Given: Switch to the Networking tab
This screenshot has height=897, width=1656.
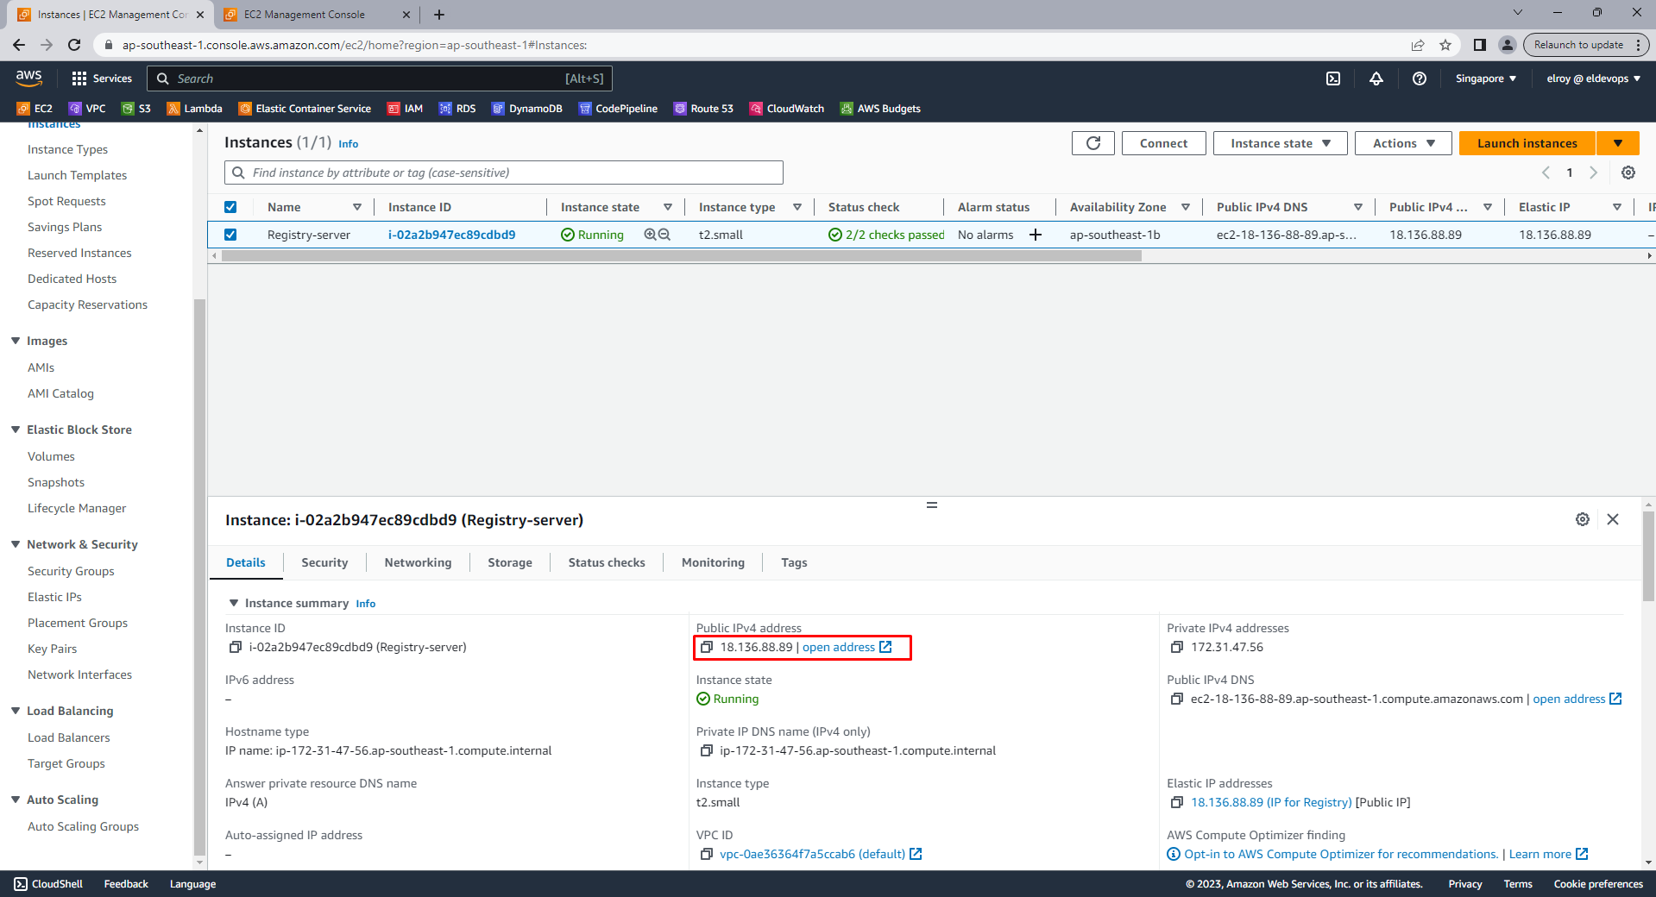Looking at the screenshot, I should pyautogui.click(x=418, y=562).
